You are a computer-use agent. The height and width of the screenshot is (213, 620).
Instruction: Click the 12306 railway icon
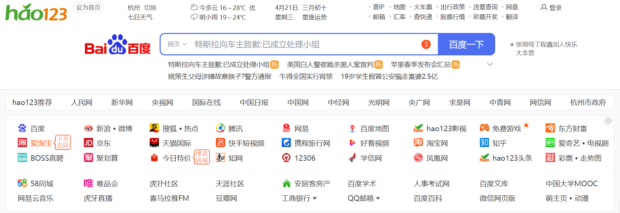tap(286, 157)
